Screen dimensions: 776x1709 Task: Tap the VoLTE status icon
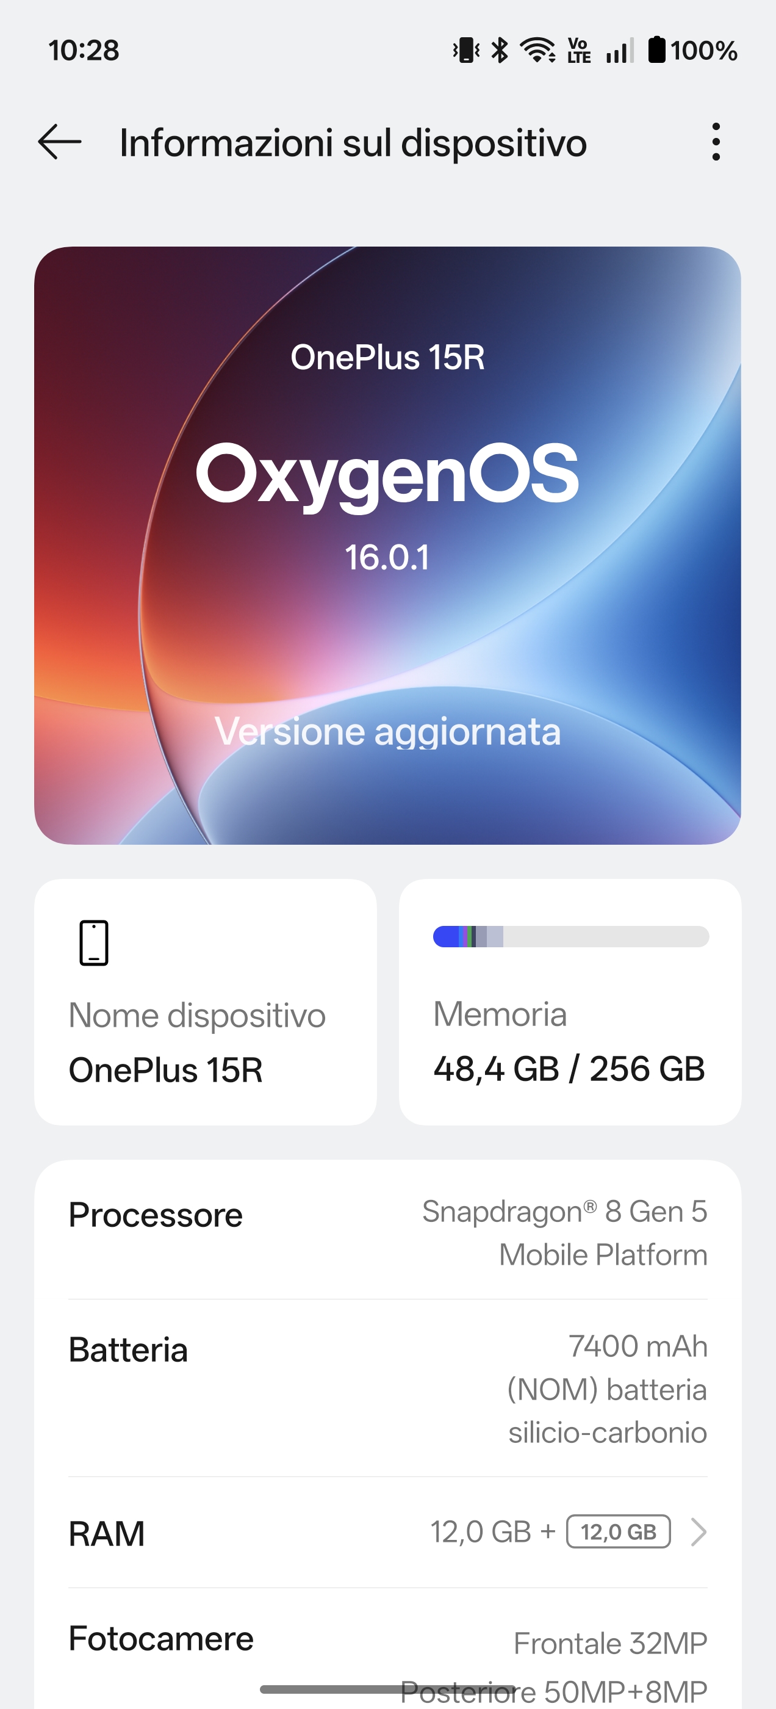[x=578, y=51]
